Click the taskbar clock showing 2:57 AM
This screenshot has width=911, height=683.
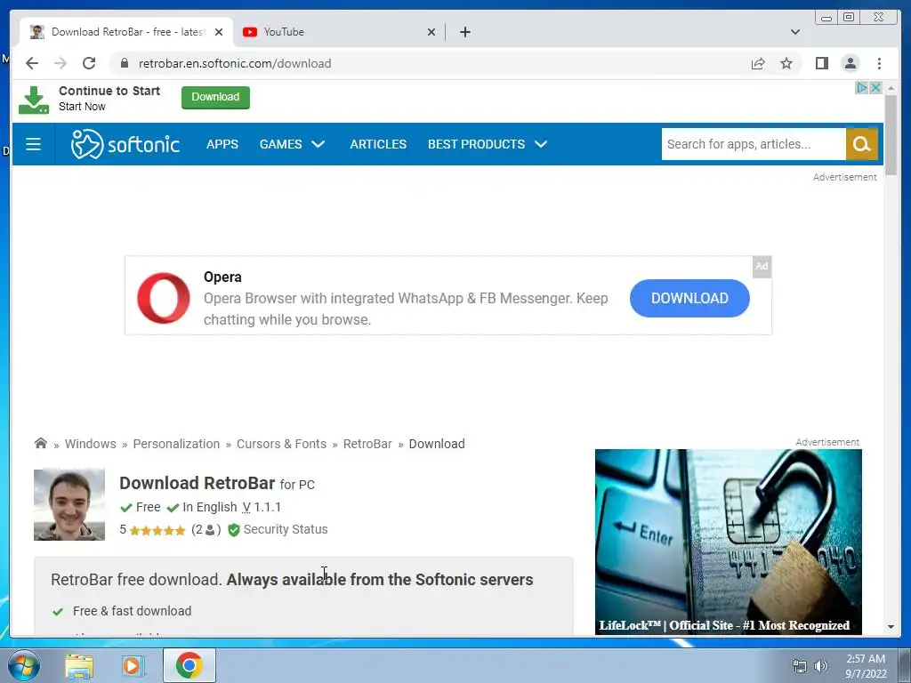(866, 665)
